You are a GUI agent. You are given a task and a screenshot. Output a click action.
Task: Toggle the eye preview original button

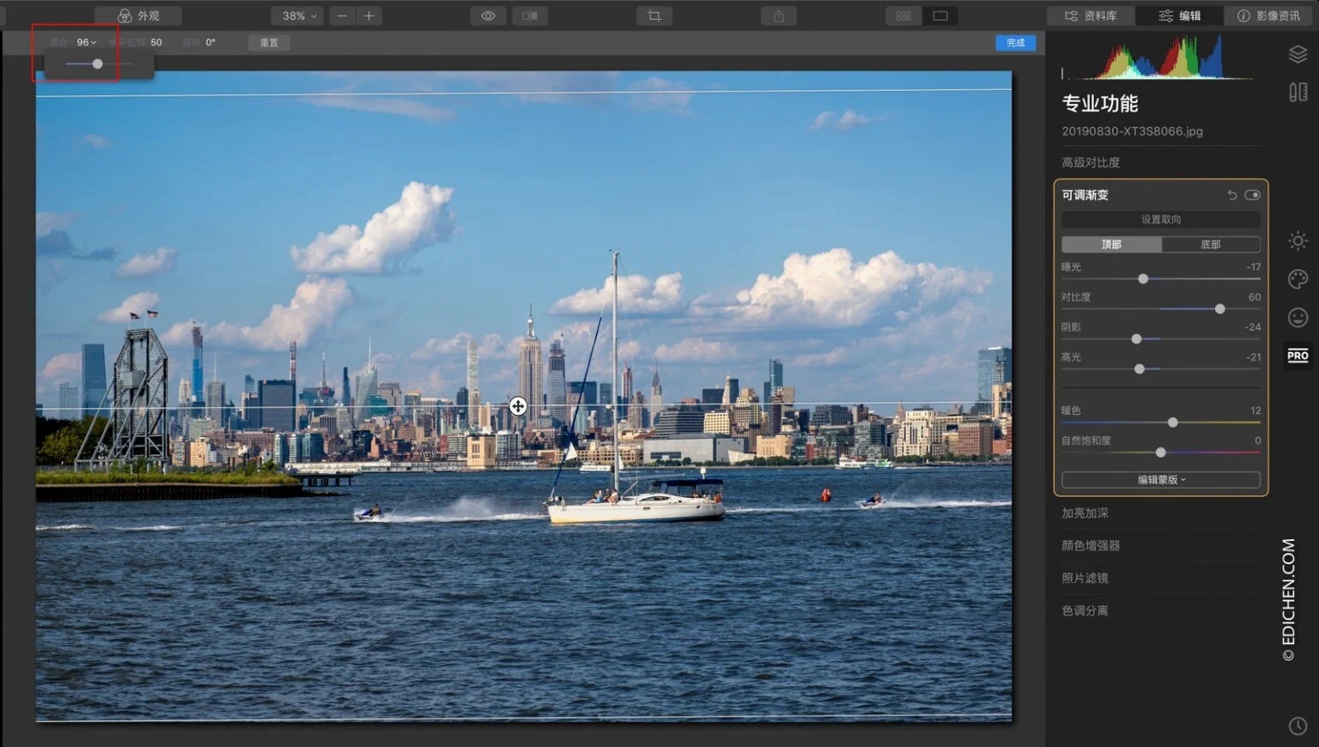point(488,15)
